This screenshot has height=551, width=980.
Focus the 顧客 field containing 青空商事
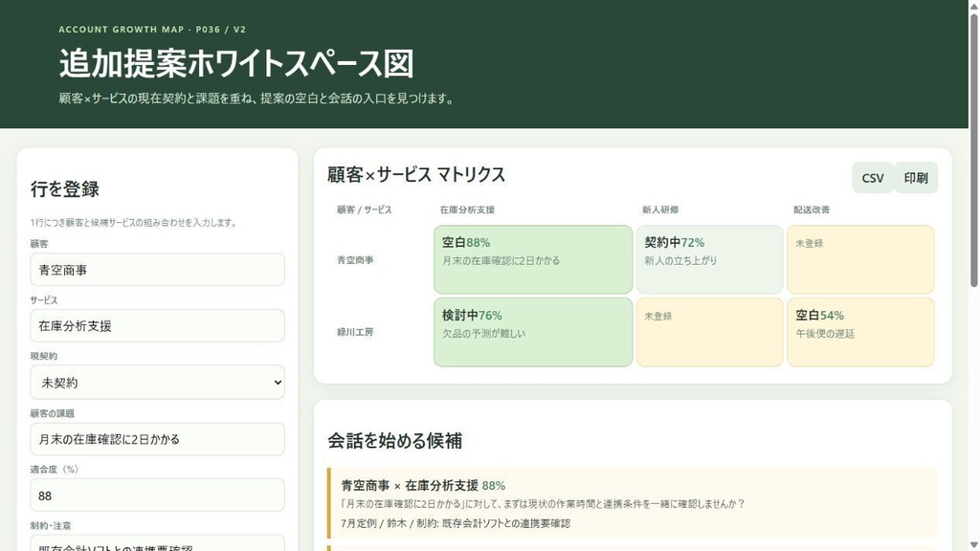[x=158, y=270]
